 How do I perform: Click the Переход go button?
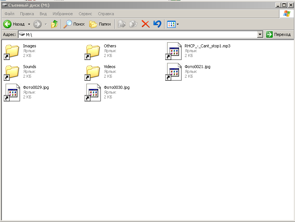tap(278, 34)
